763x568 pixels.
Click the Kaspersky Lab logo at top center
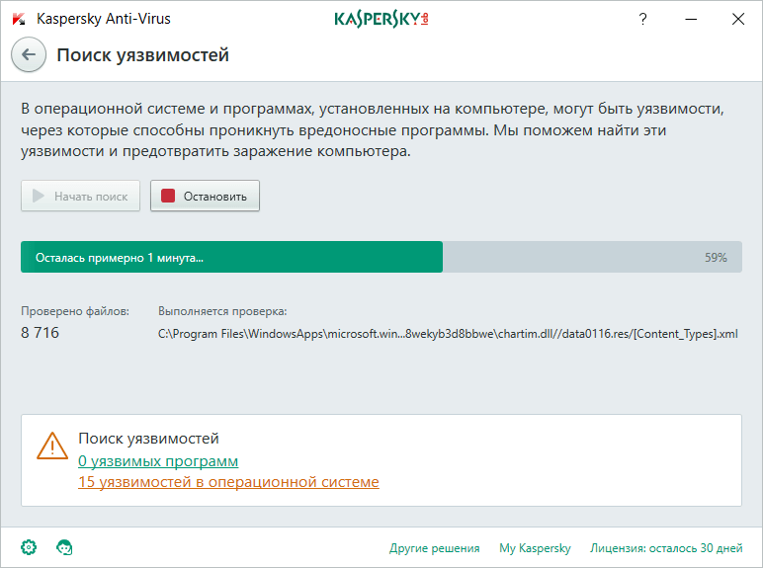tap(381, 19)
